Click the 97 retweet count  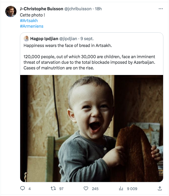coord(61,189)
